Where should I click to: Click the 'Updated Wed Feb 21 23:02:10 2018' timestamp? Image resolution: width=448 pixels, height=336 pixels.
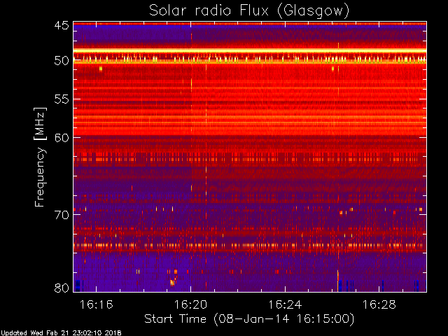(x=61, y=333)
